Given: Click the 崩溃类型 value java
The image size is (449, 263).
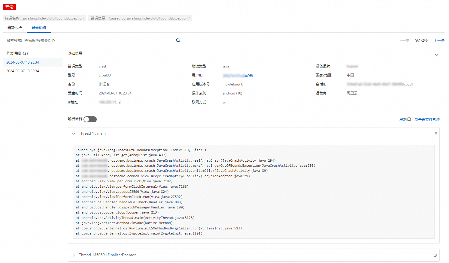Looking at the screenshot, I should 226,66.
